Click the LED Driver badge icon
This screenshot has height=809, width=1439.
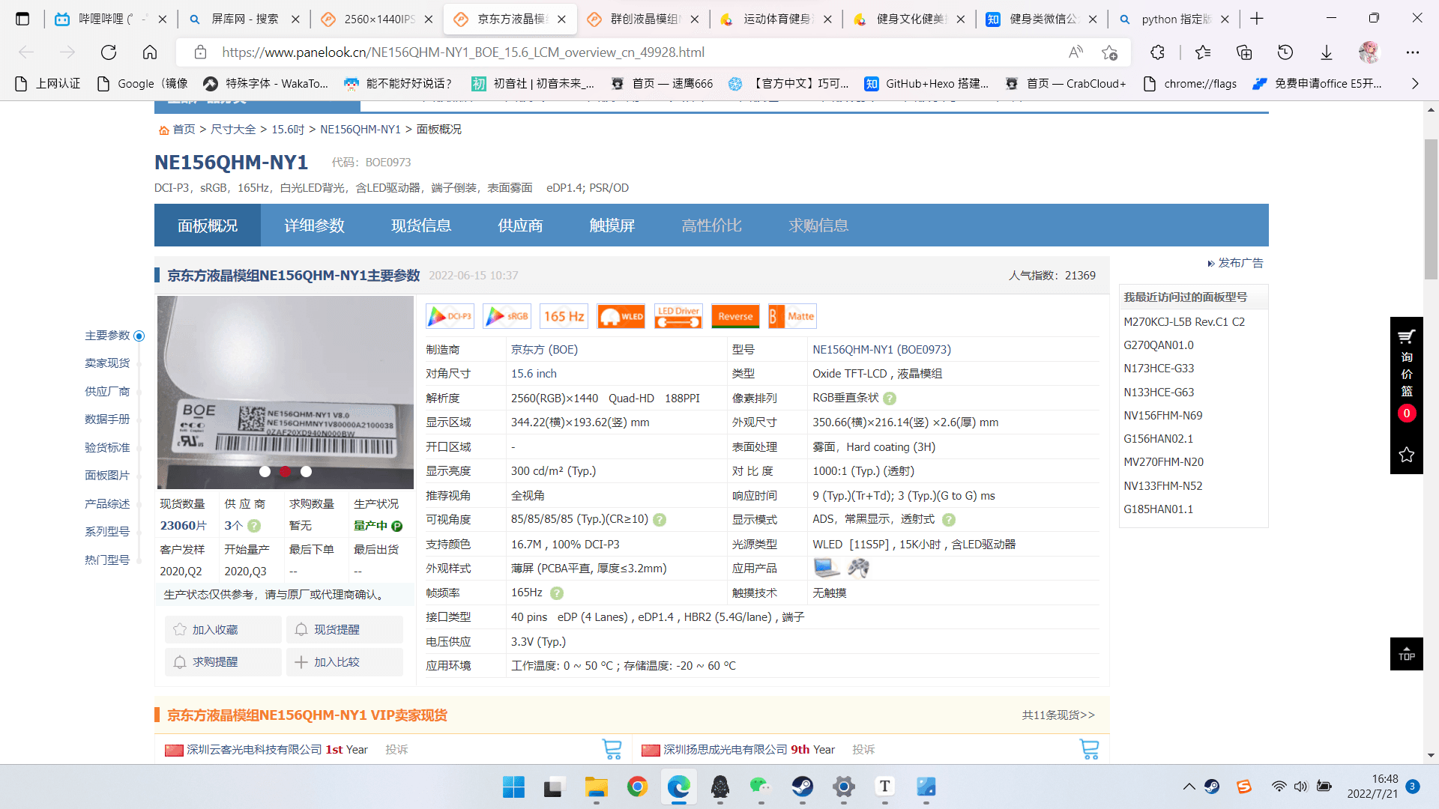pos(678,317)
